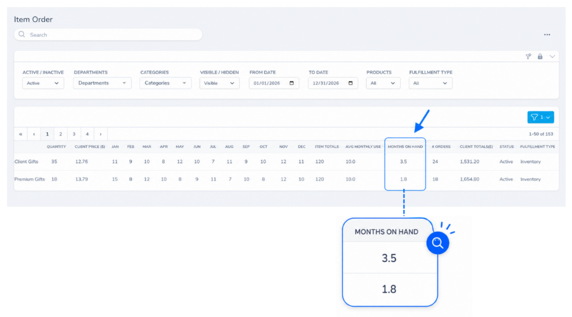Go to previous page arrow
The height and width of the screenshot is (317, 572).
point(34,134)
